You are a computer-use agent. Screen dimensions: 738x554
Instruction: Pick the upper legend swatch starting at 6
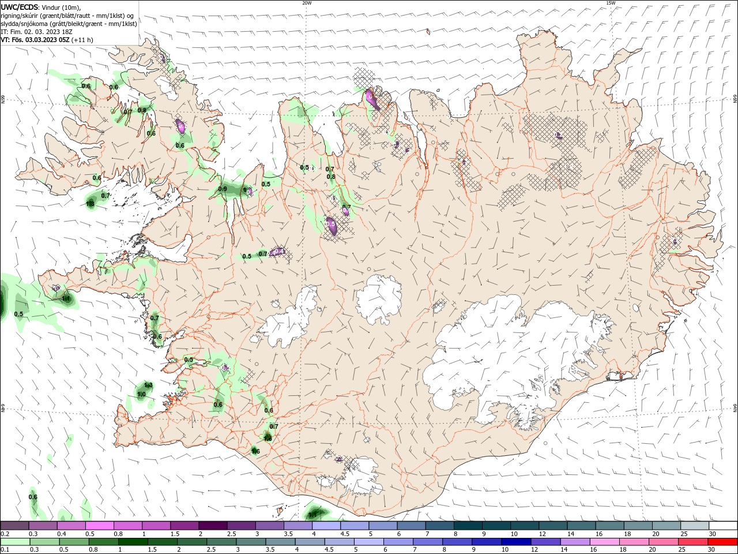411,525
